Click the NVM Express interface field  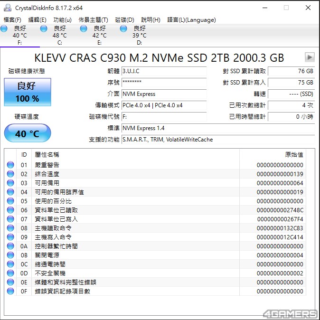[164, 94]
